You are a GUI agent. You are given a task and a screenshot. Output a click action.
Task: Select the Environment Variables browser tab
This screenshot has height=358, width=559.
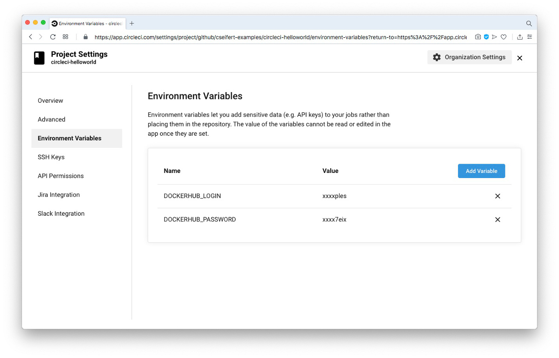87,23
